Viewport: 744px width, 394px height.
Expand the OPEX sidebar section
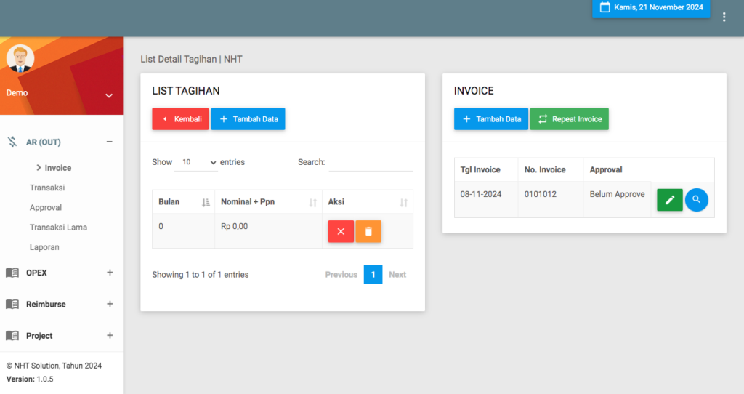[x=110, y=273]
